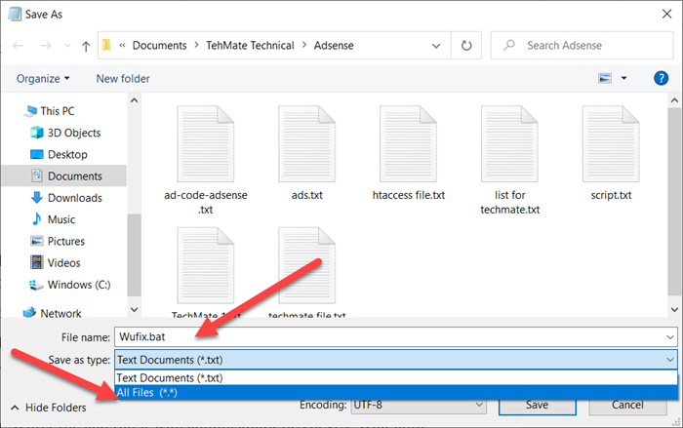The width and height of the screenshot is (683, 428).
Task: Refresh the Adsense folder view
Action: (466, 45)
